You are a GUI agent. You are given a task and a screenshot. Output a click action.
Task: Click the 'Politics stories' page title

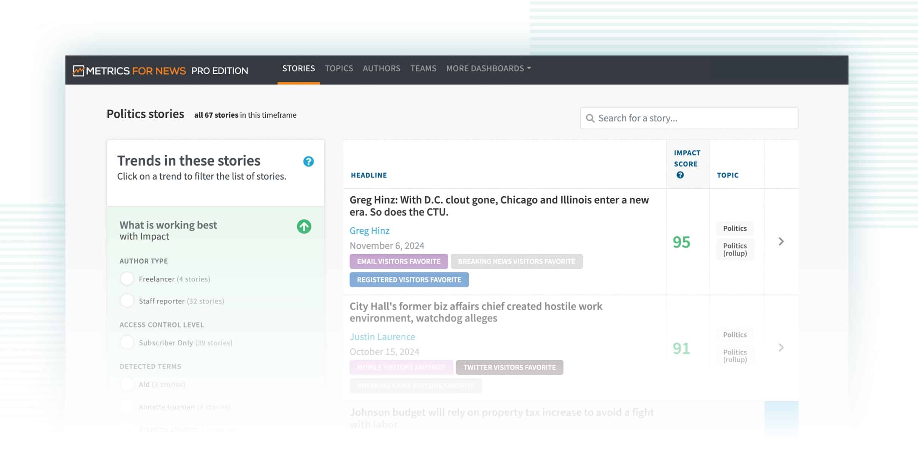tap(145, 114)
